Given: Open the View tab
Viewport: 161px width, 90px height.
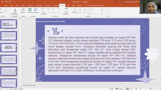Looking at the screenshot, I should 68,5.
